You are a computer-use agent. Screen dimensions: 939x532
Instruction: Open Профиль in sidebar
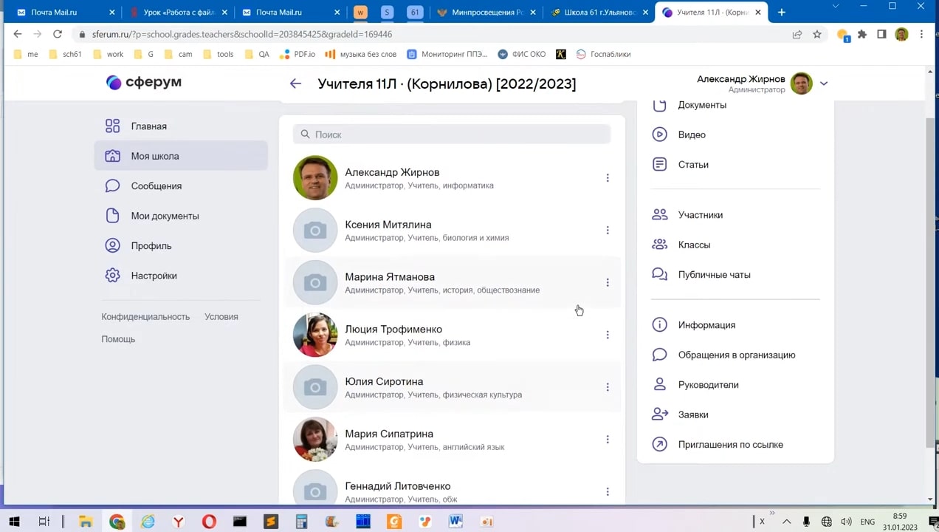pos(181,246)
